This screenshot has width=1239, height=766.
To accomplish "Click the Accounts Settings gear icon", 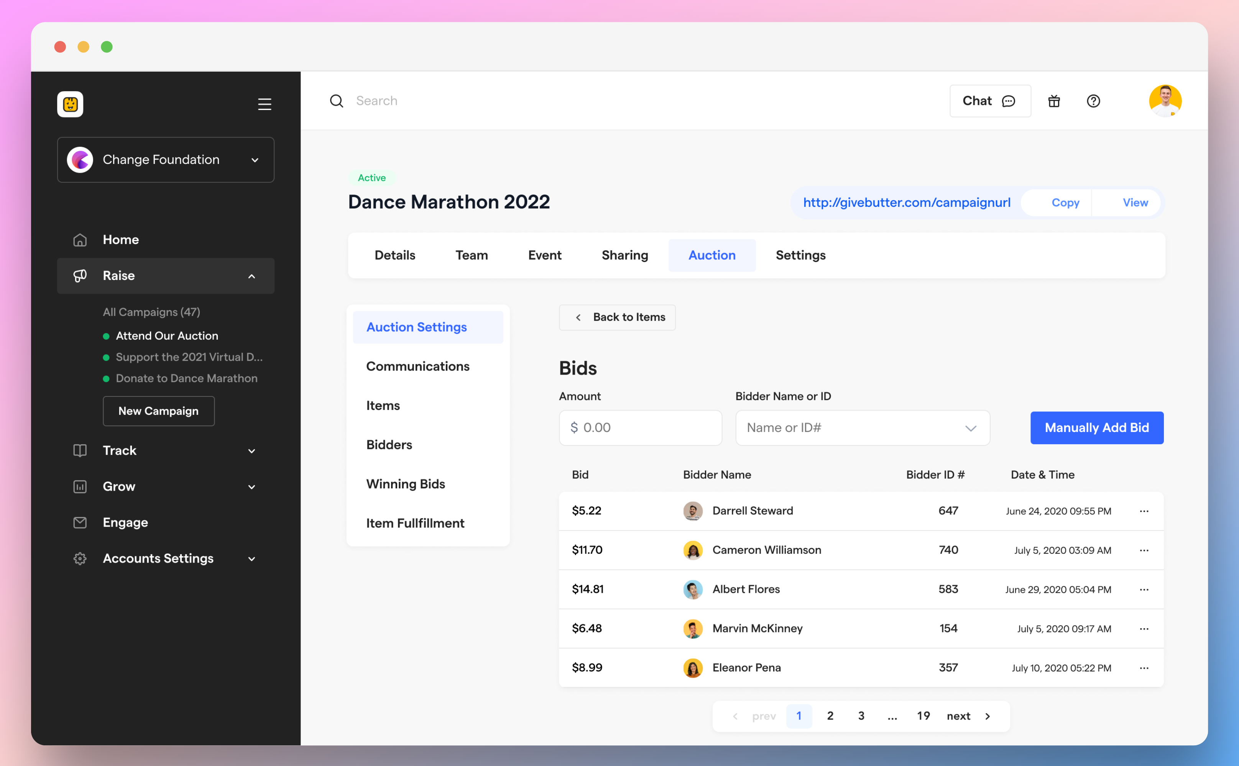I will coord(80,558).
